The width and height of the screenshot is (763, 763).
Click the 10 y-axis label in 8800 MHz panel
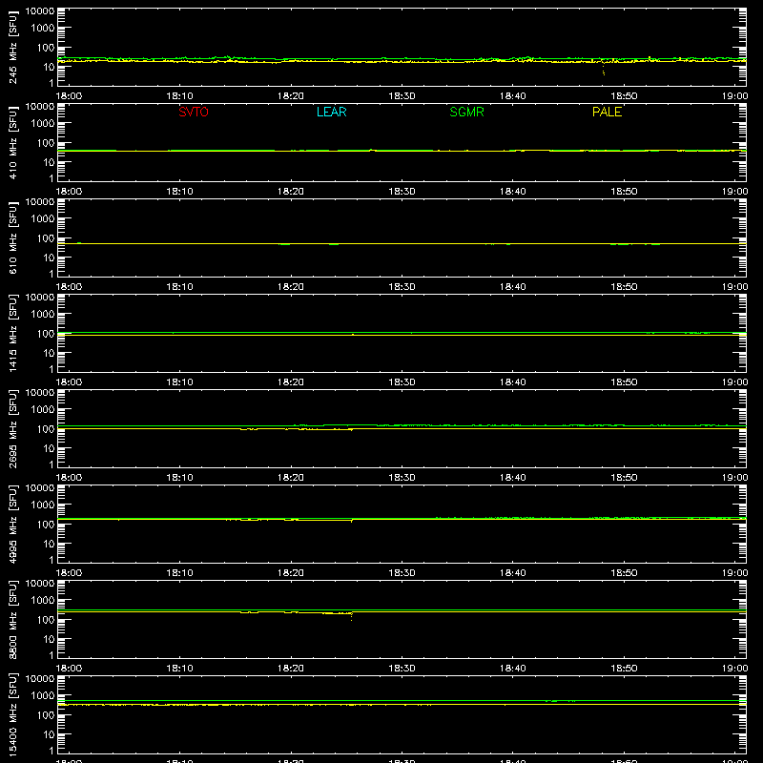click(49, 639)
